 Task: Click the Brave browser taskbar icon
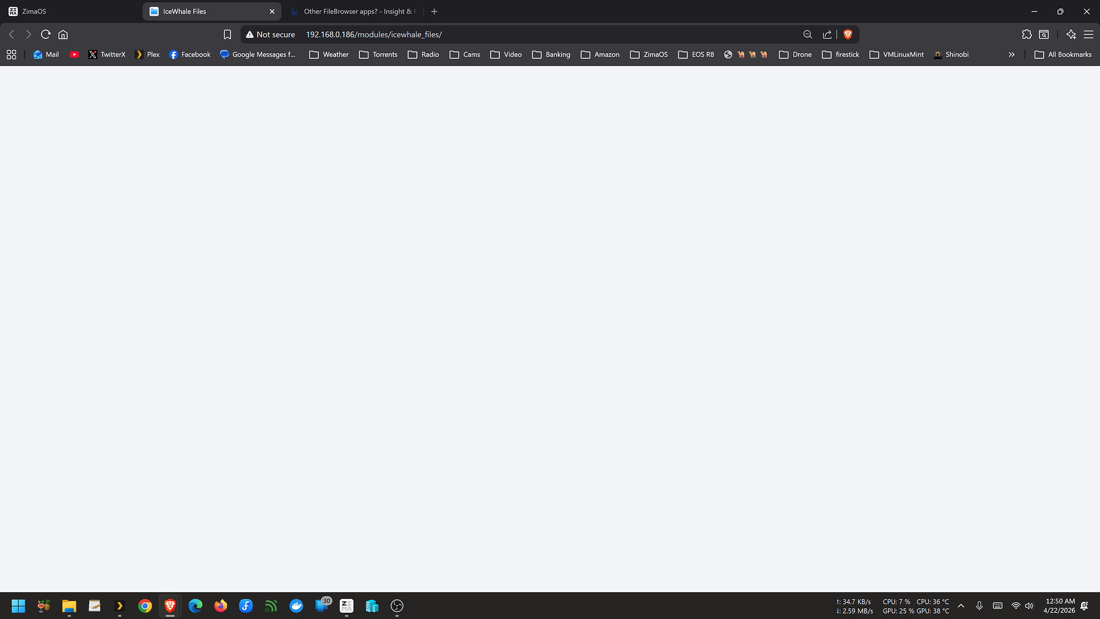(170, 606)
